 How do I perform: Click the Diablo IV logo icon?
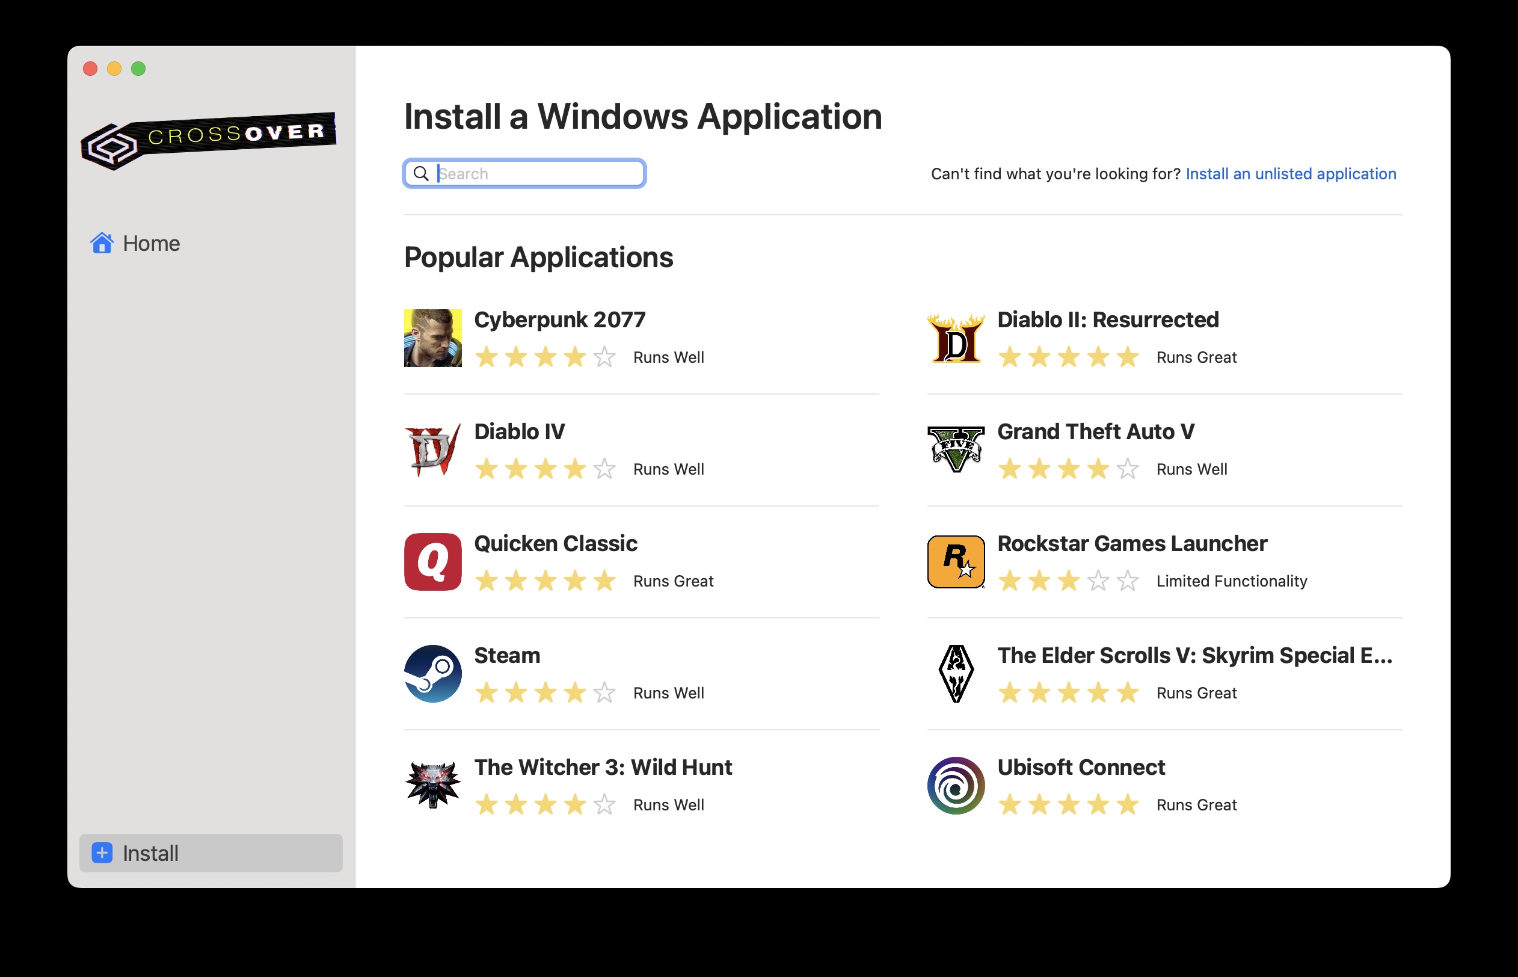tap(432, 450)
